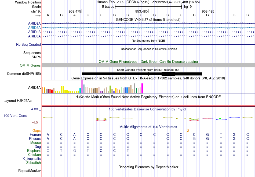Click the gray 'G' in the Rhesus row

(194, 138)
